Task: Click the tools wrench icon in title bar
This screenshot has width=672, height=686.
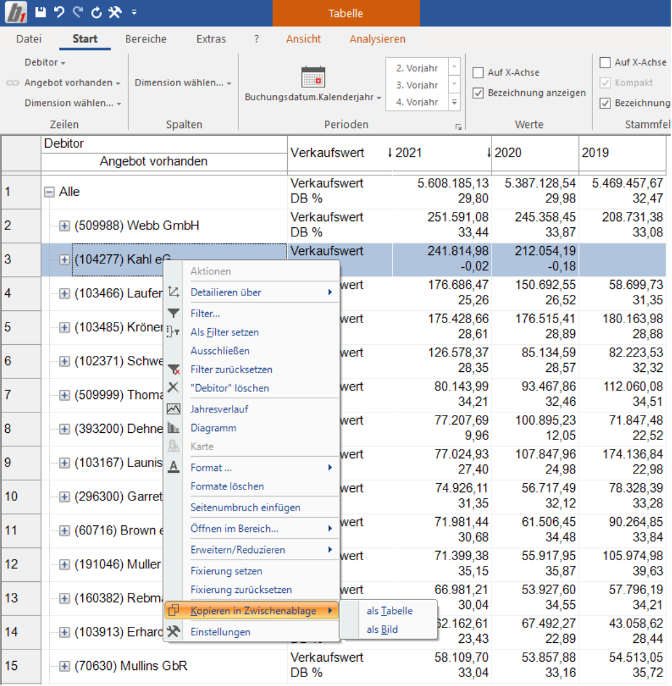Action: 115,12
